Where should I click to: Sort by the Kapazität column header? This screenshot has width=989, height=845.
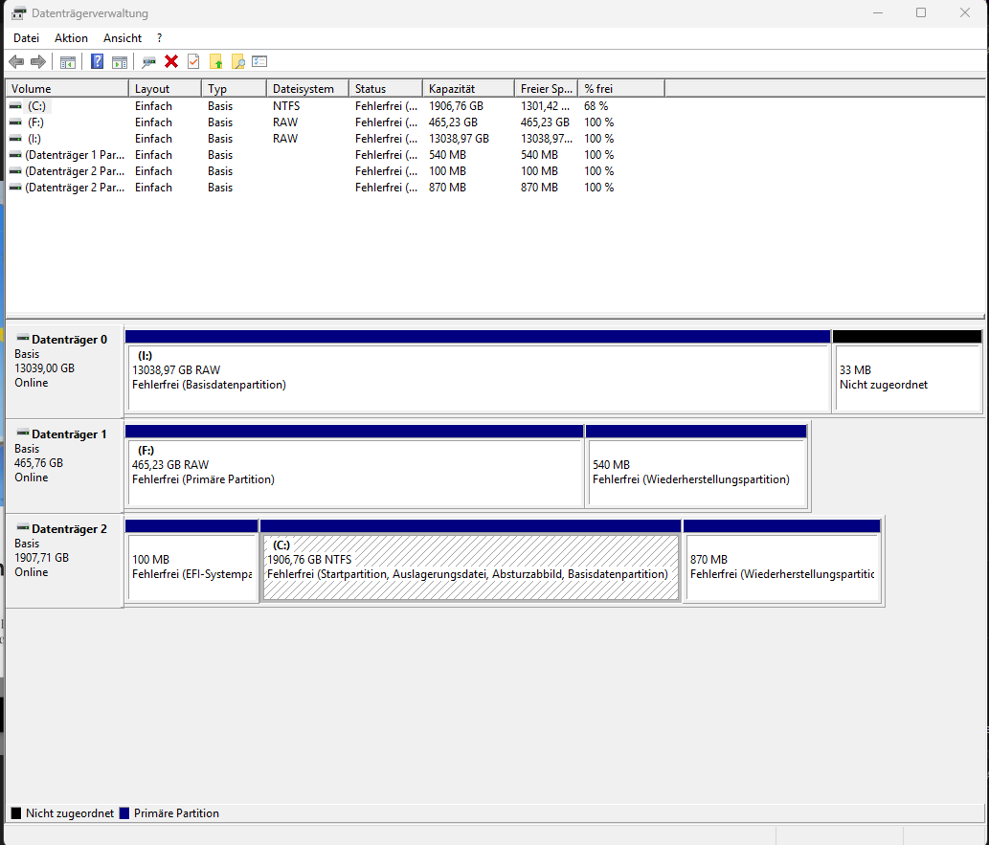point(468,88)
